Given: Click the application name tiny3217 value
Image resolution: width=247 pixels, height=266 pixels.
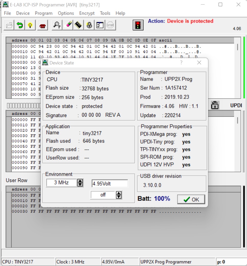Looking at the screenshot, I should (x=92, y=133).
